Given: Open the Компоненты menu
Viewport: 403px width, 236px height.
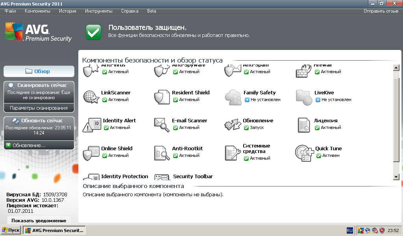Looking at the screenshot, I should (x=37, y=11).
